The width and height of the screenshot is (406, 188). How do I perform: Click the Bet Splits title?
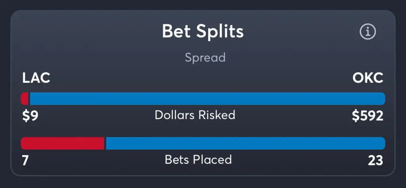203,32
